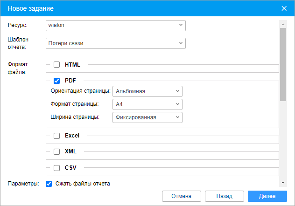Click the Отмена button
Image resolution: width=295 pixels, height=206 pixels.
click(182, 196)
